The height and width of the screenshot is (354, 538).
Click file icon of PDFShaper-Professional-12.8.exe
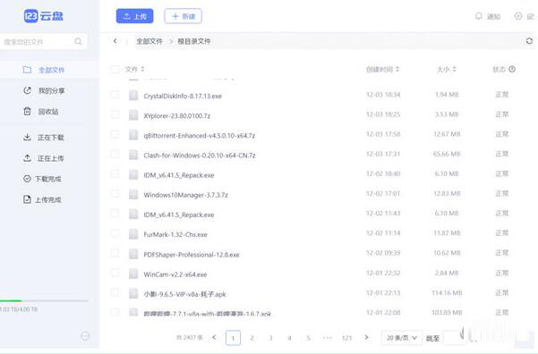[x=133, y=254]
